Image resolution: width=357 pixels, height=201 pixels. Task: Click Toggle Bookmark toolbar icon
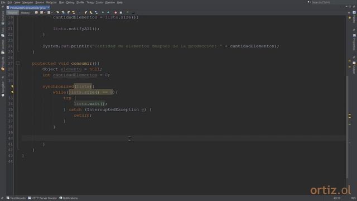coord(97,12)
